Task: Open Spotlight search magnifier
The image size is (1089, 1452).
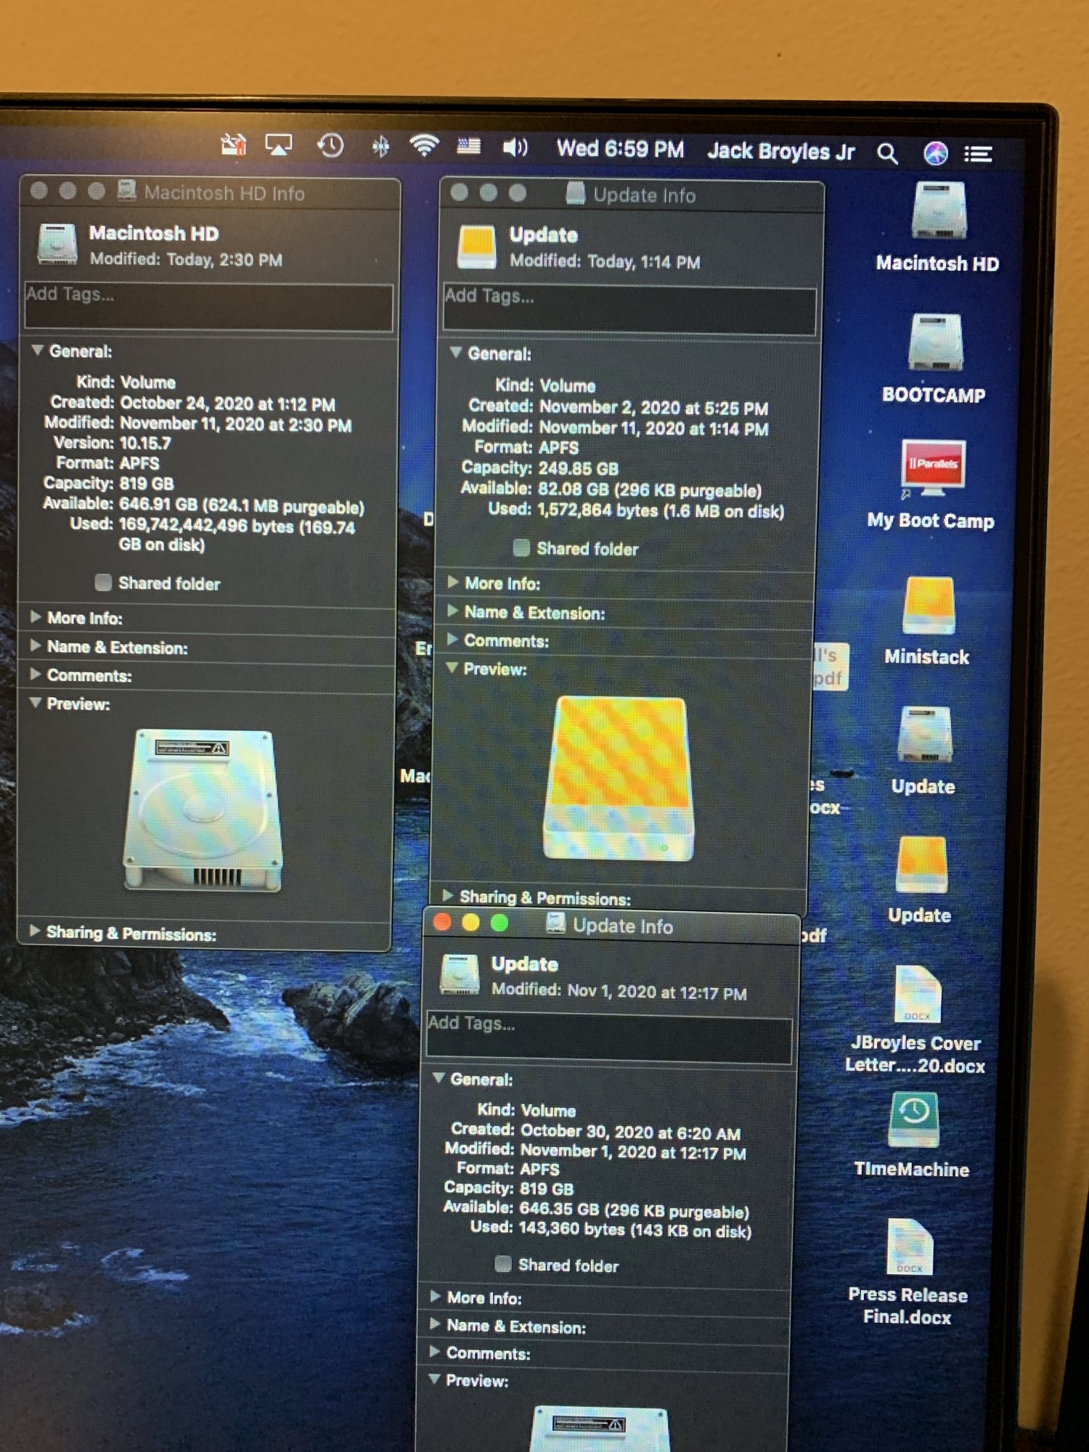Action: [x=887, y=153]
